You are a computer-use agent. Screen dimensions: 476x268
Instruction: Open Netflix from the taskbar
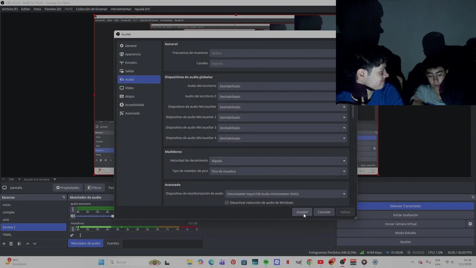(288, 262)
